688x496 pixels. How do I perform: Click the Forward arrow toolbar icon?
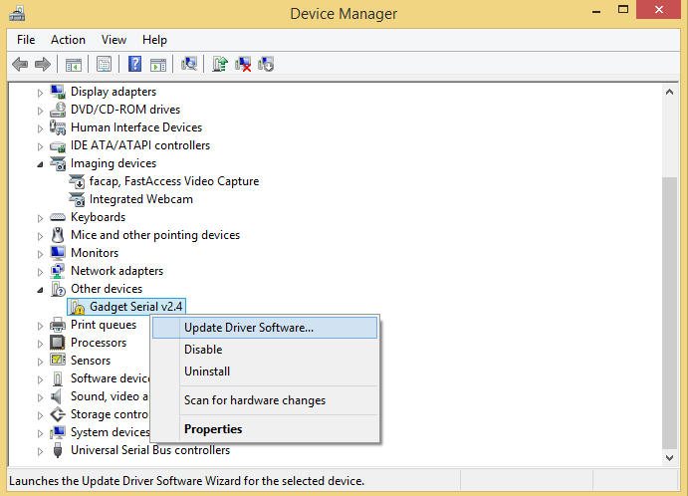tap(42, 64)
